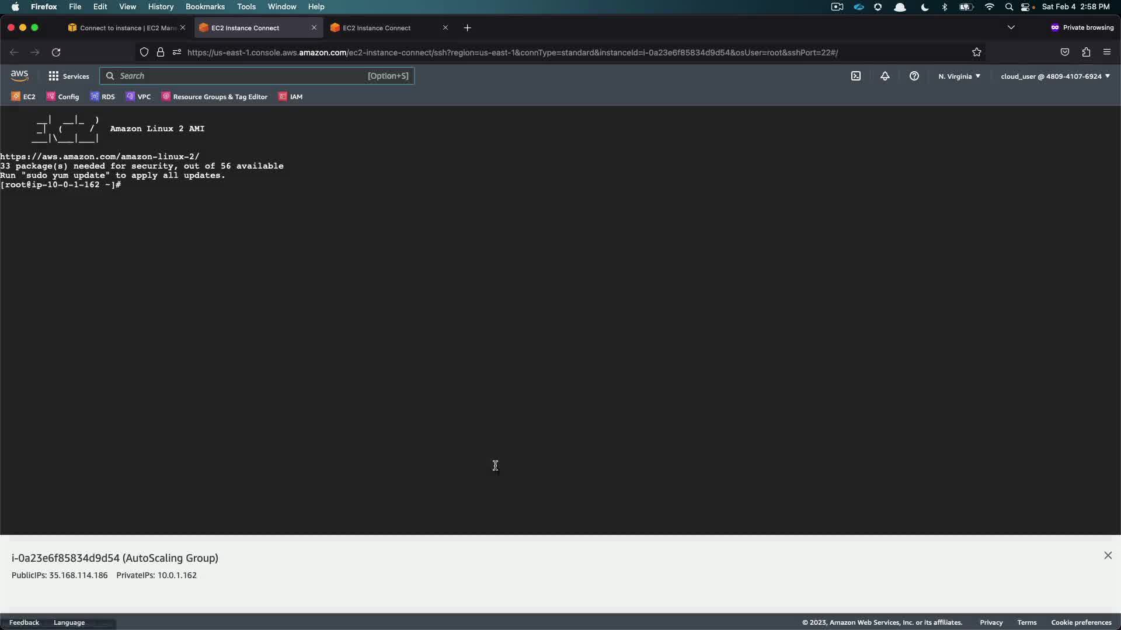Viewport: 1121px width, 630px height.
Task: Open the IAM shortcut in favorites bar
Action: [291, 97]
